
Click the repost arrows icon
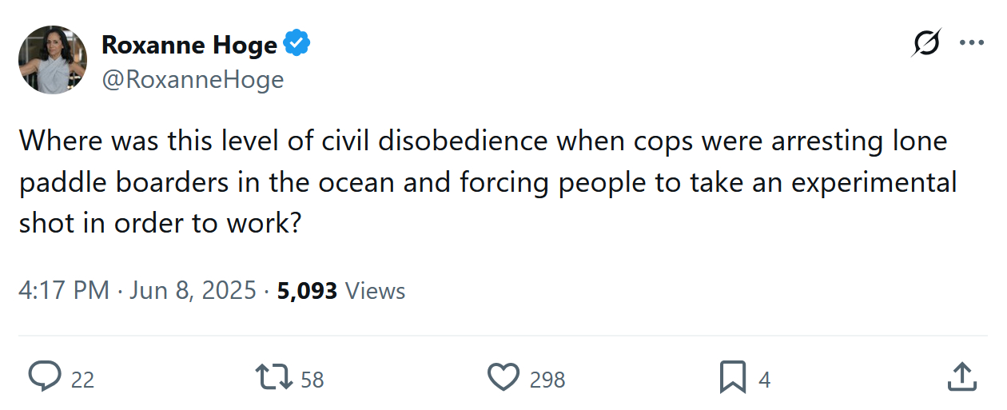click(272, 377)
